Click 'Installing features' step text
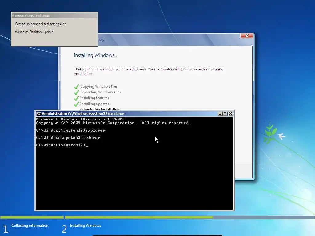Image resolution: width=315 pixels, height=236 pixels. (x=95, y=98)
